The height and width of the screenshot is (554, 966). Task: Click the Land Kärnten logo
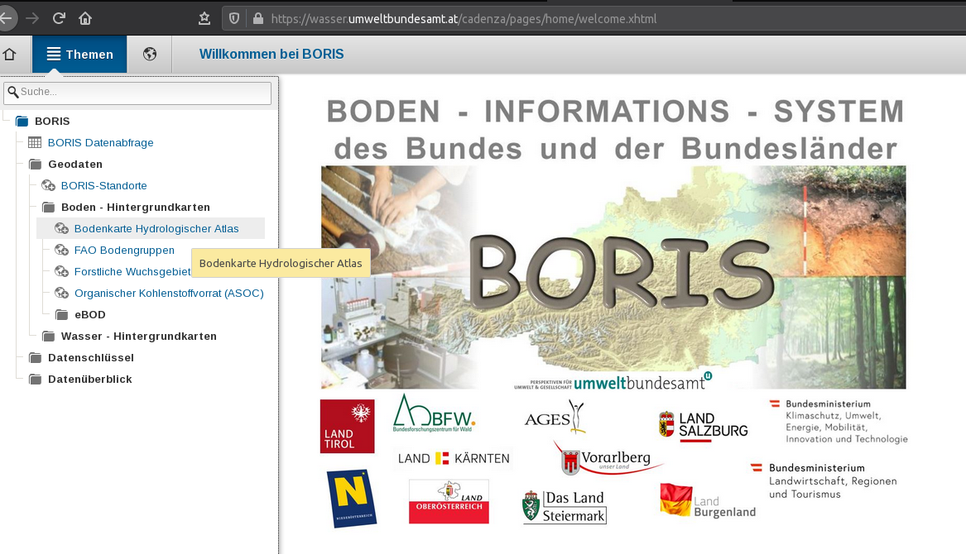coord(454,459)
